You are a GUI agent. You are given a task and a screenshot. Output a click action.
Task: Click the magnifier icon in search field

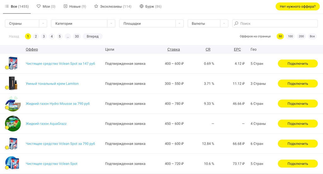click(236, 24)
